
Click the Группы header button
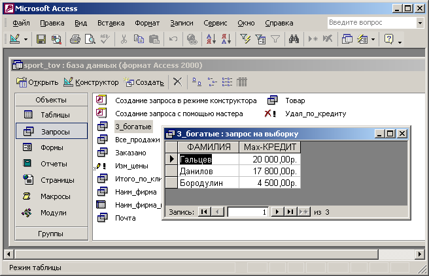point(52,234)
